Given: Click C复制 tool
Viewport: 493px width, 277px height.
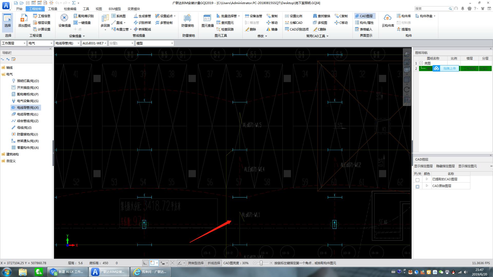Looking at the screenshot, I should click(x=341, y=16).
